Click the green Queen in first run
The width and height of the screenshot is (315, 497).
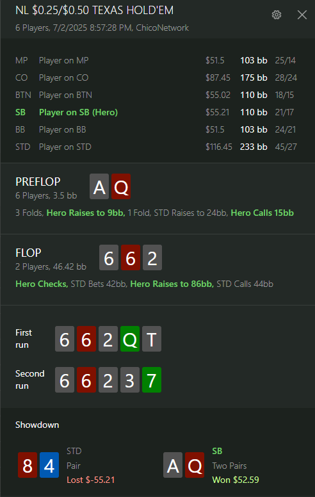point(130,339)
